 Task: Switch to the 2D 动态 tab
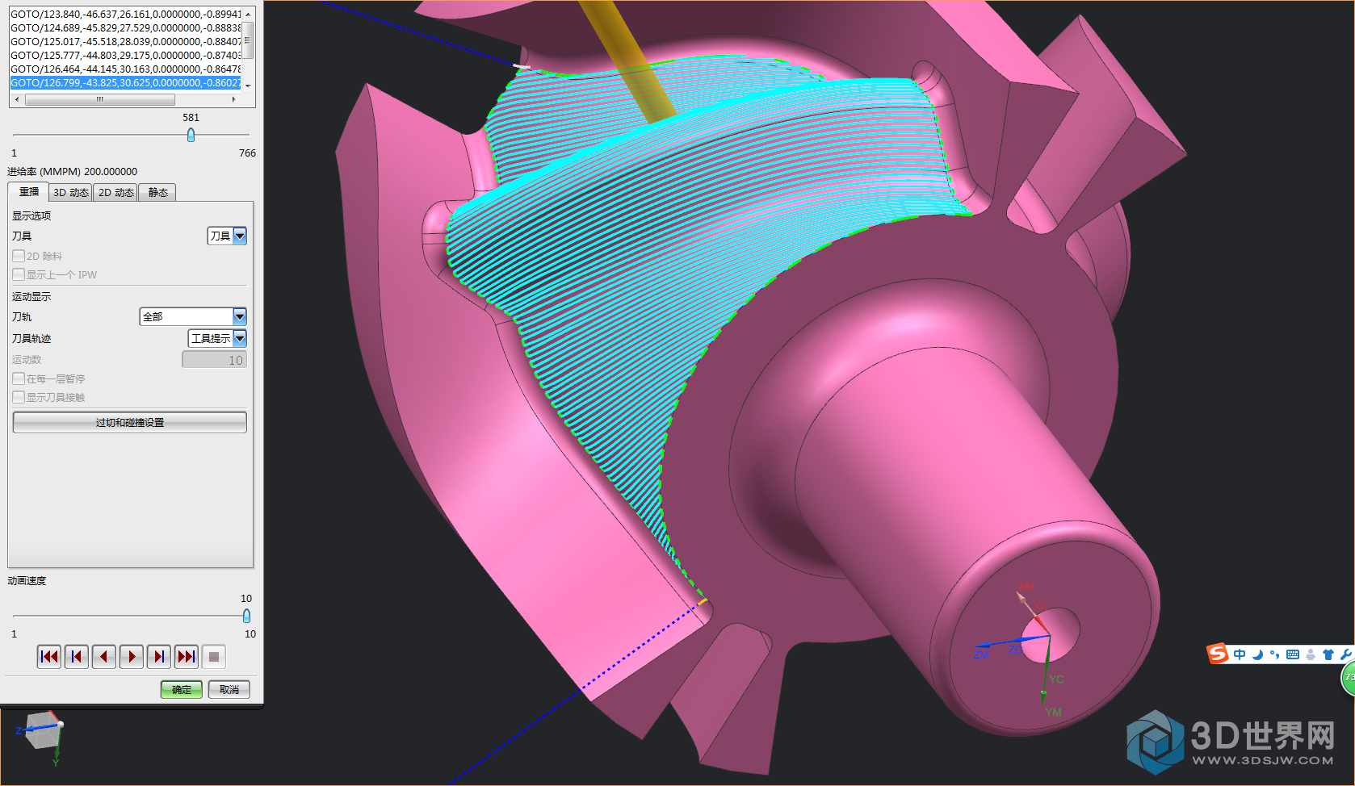pos(115,192)
